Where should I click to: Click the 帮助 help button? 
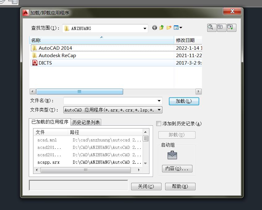pyautogui.click(x=180, y=186)
